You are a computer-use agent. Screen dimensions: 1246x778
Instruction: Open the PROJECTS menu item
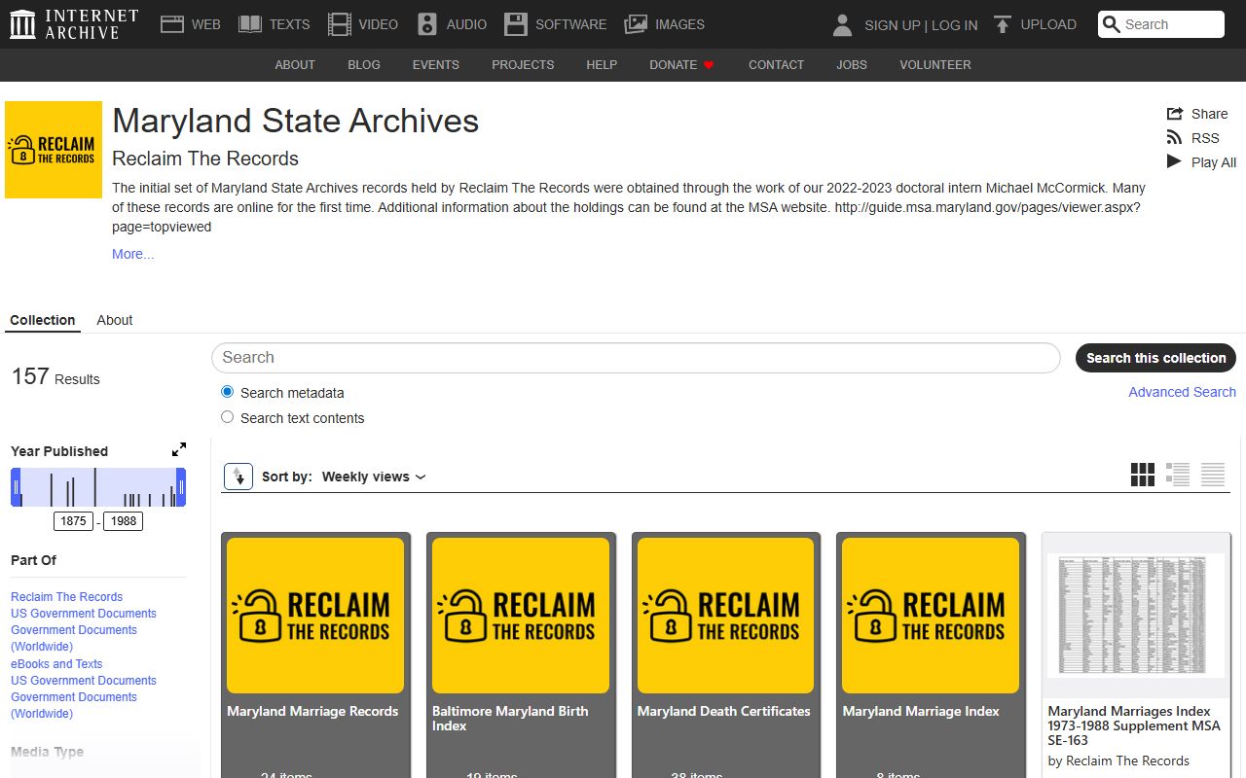click(x=523, y=65)
